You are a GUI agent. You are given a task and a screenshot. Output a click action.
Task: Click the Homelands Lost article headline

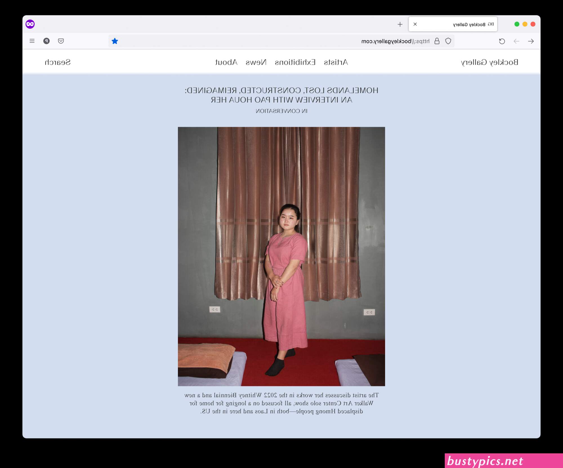pyautogui.click(x=281, y=95)
